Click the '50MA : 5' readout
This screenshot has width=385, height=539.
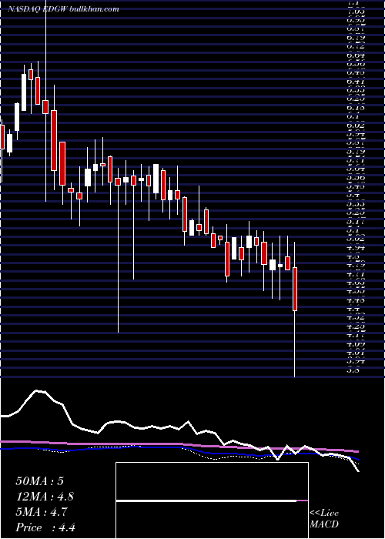click(39, 481)
